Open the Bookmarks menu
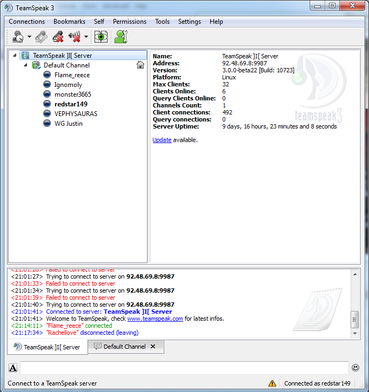This screenshot has height=392, width=369. [x=69, y=22]
